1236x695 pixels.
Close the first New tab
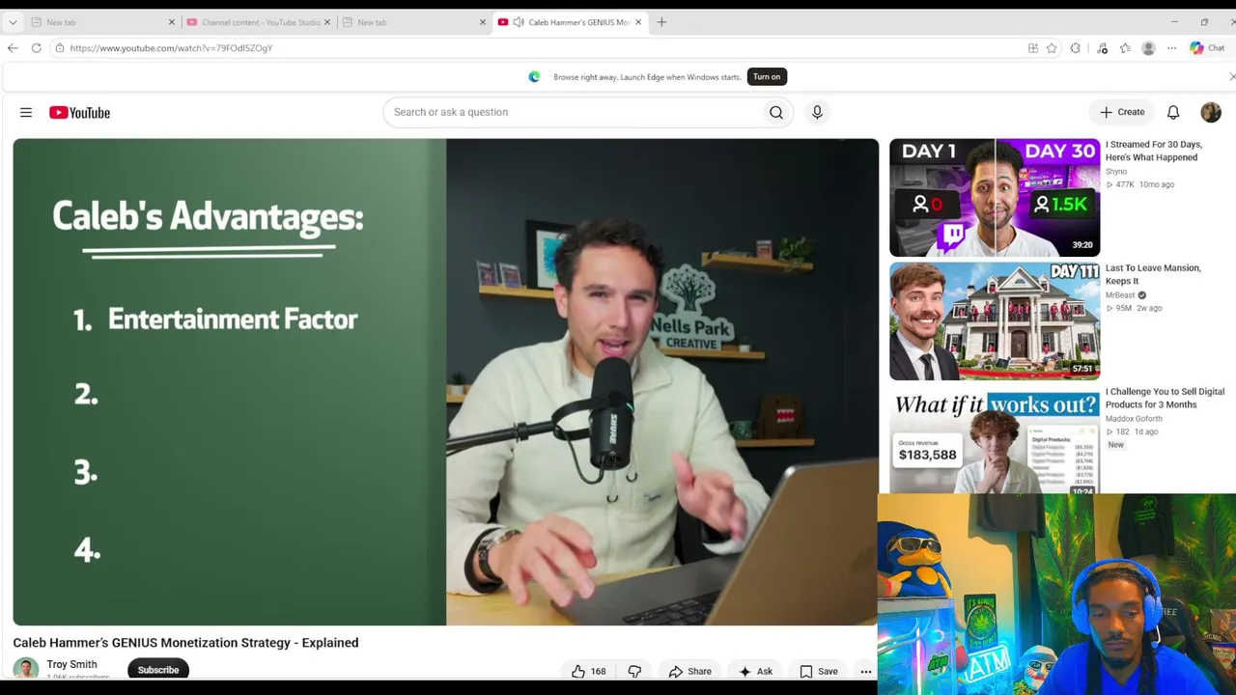click(x=172, y=22)
